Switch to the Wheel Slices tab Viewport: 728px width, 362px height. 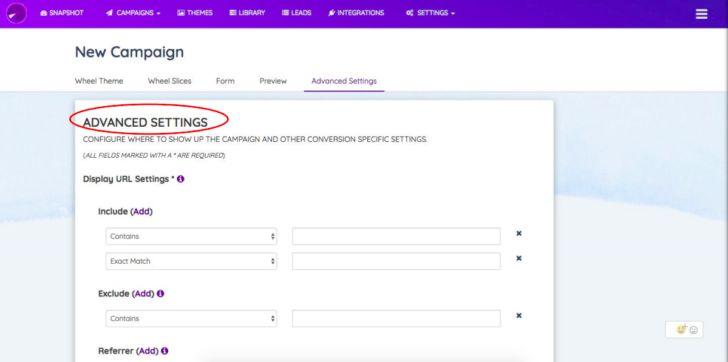(169, 81)
